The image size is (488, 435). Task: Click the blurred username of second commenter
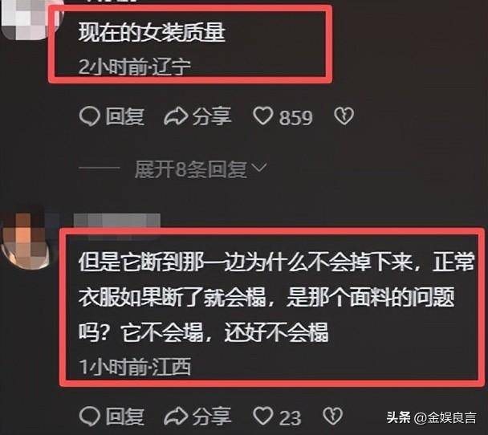pos(117,222)
